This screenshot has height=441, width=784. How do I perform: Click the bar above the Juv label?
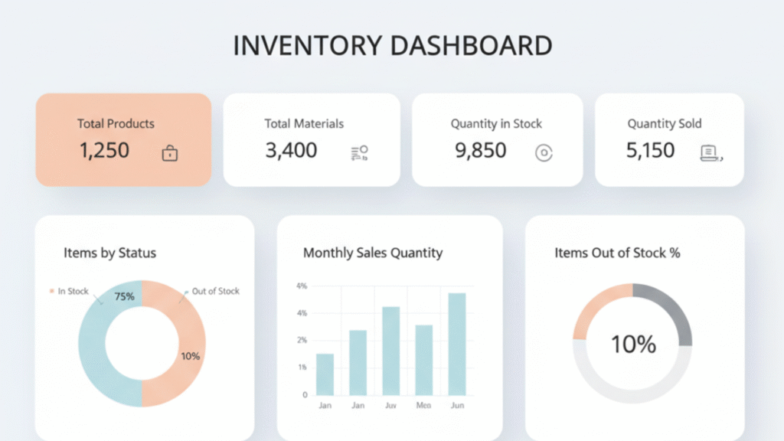tap(390, 351)
